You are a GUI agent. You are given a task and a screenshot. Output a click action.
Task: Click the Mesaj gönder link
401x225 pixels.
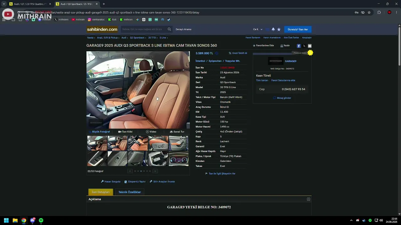(x=282, y=98)
